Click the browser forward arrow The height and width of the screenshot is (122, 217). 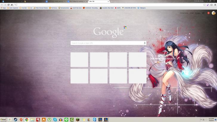[5, 5]
